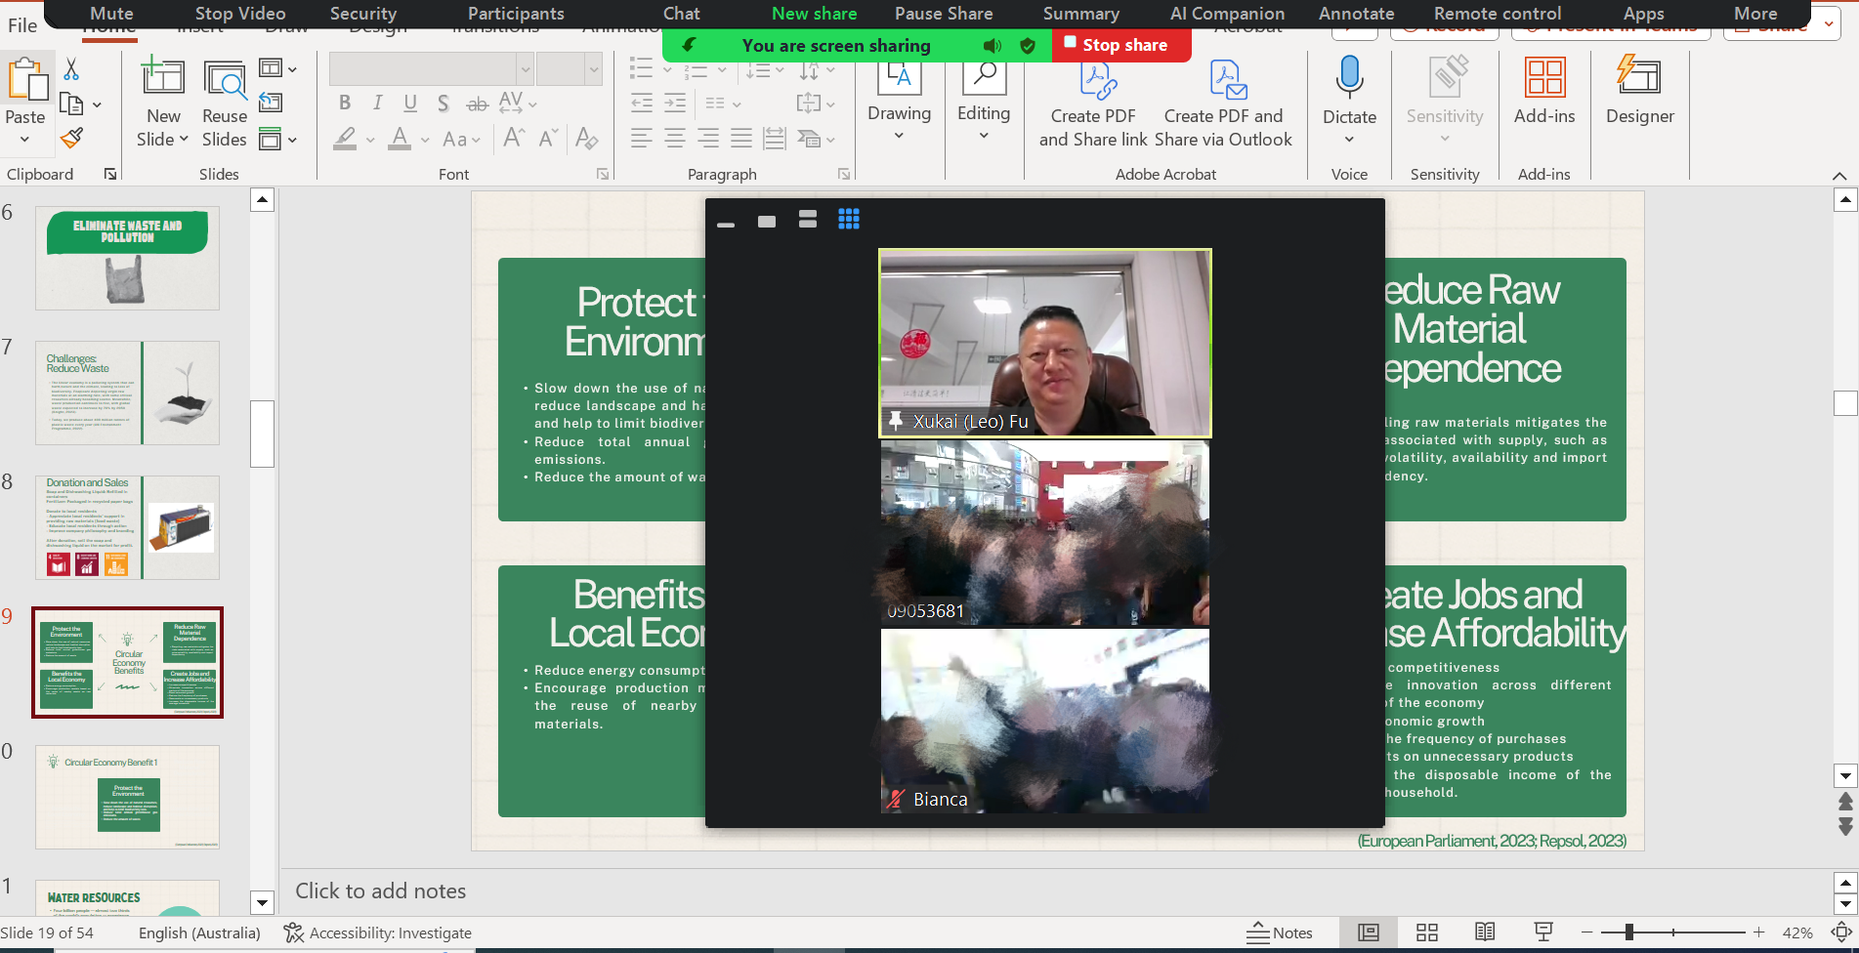Viewport: 1859px width, 953px height.
Task: Switch to gallery grid view in video panel
Action: point(849,220)
